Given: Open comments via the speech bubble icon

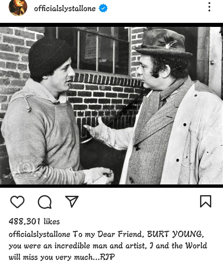Looking at the screenshot, I should pos(45,202).
